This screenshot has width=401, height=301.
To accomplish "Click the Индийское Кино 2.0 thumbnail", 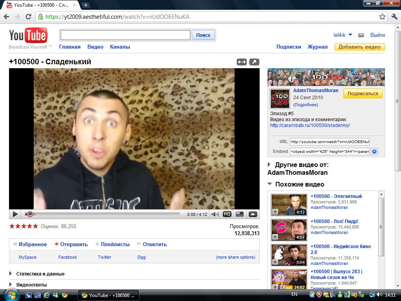I will [289, 255].
